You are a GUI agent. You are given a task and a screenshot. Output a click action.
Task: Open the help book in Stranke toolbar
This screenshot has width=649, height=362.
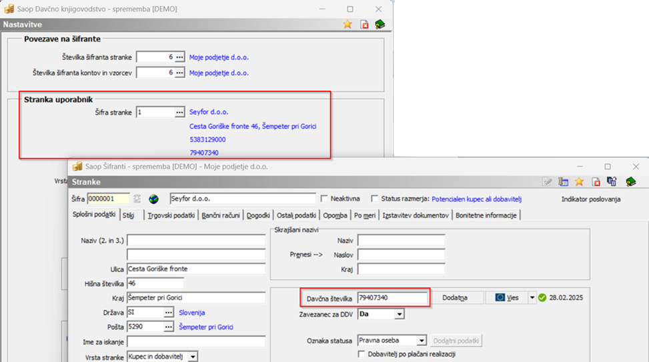630,181
